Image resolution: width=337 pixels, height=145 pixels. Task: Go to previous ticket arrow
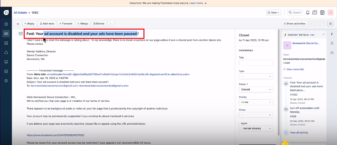click(312, 24)
